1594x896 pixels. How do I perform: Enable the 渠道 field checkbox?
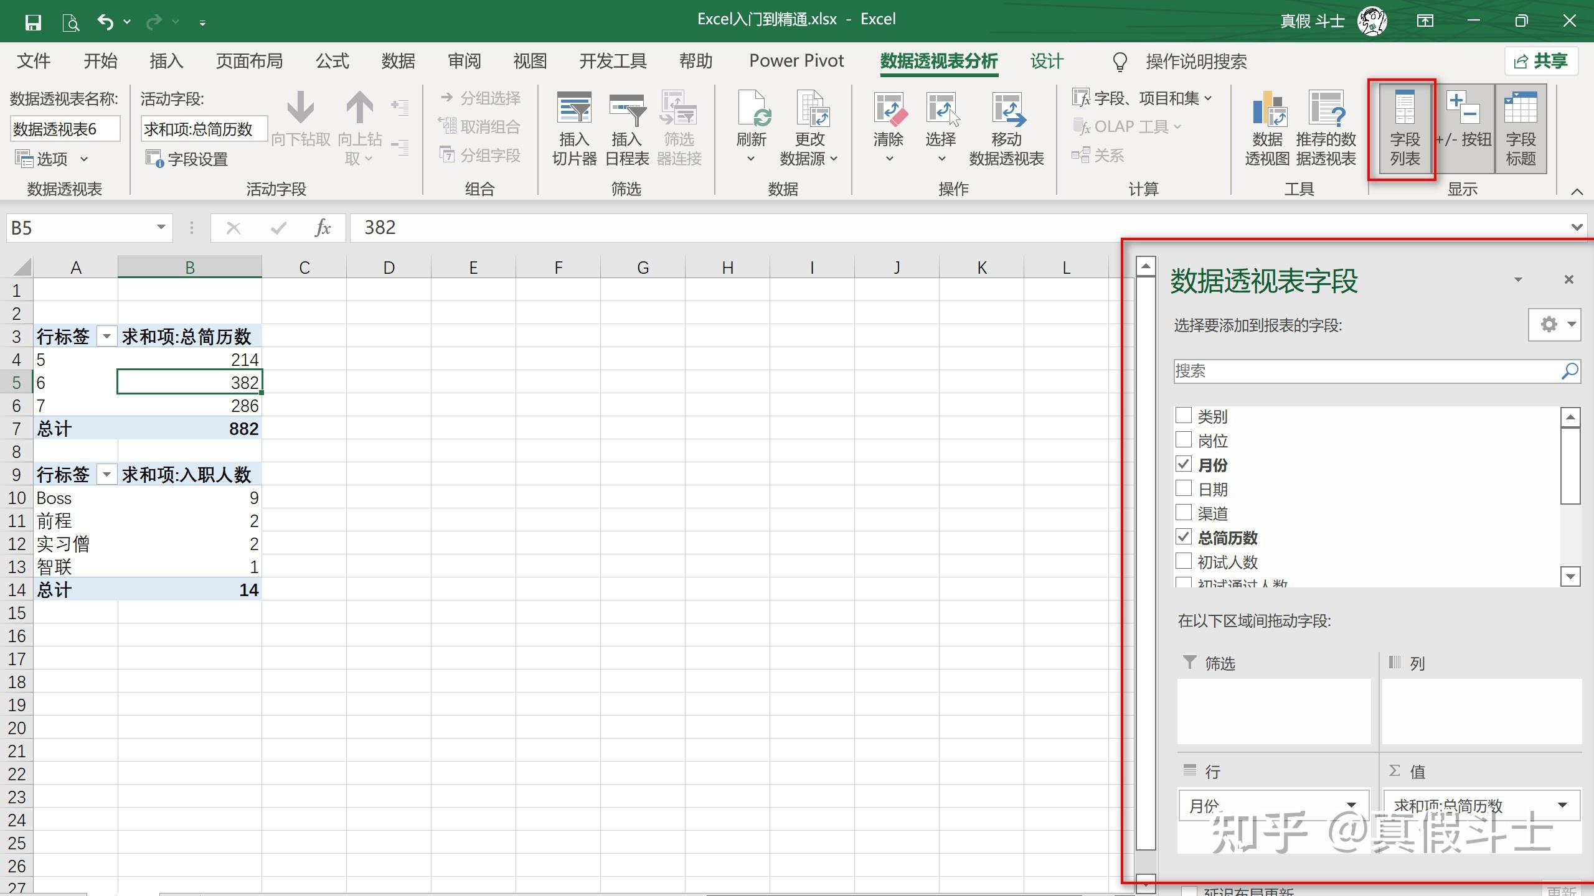(x=1183, y=513)
